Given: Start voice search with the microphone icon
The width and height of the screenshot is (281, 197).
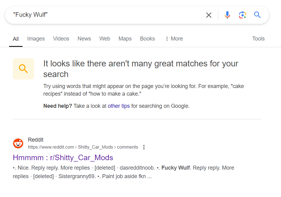Looking at the screenshot, I should 227,15.
